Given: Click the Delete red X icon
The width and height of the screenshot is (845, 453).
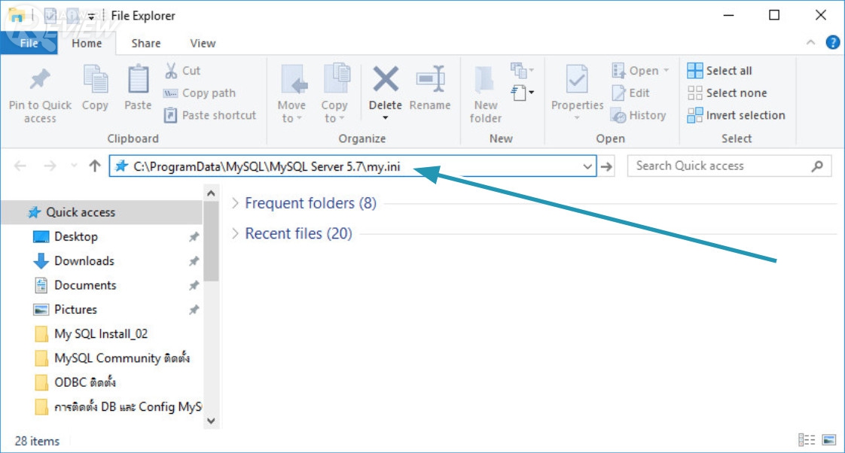Looking at the screenshot, I should pyautogui.click(x=386, y=80).
